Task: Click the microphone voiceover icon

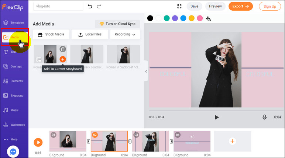Action: click(x=264, y=117)
